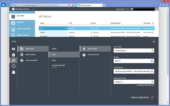This screenshot has height=106, width=170.
Task: Open the Region dropdown
Action: [134, 61]
